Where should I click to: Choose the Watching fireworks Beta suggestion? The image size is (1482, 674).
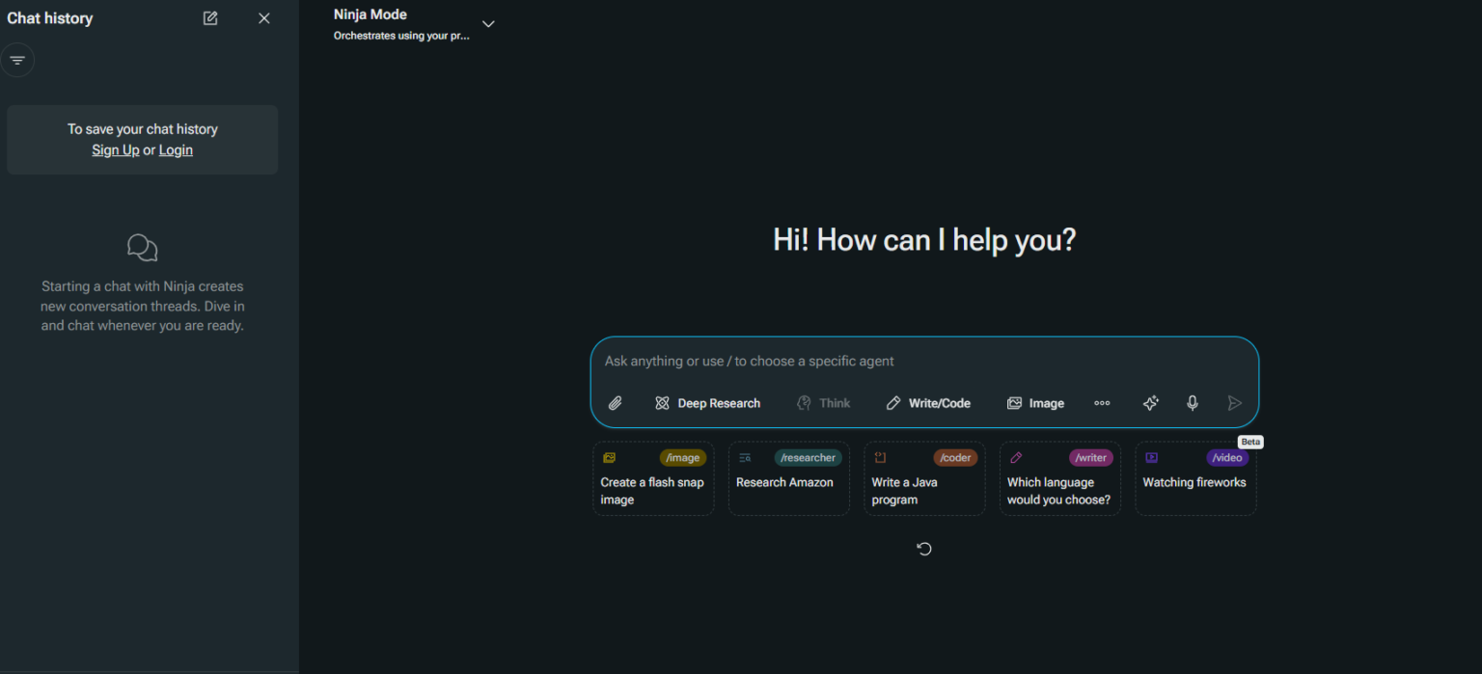(1195, 478)
